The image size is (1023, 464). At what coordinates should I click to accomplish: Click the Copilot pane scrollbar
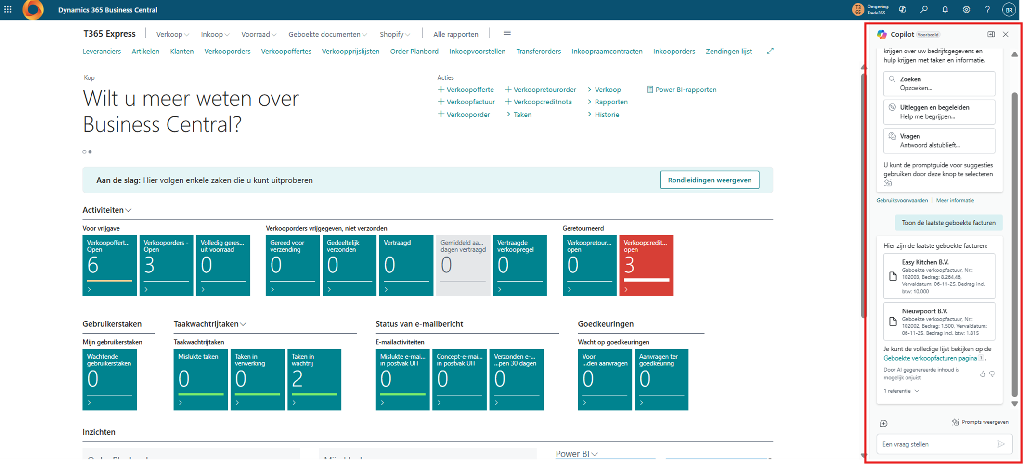[1014, 241]
